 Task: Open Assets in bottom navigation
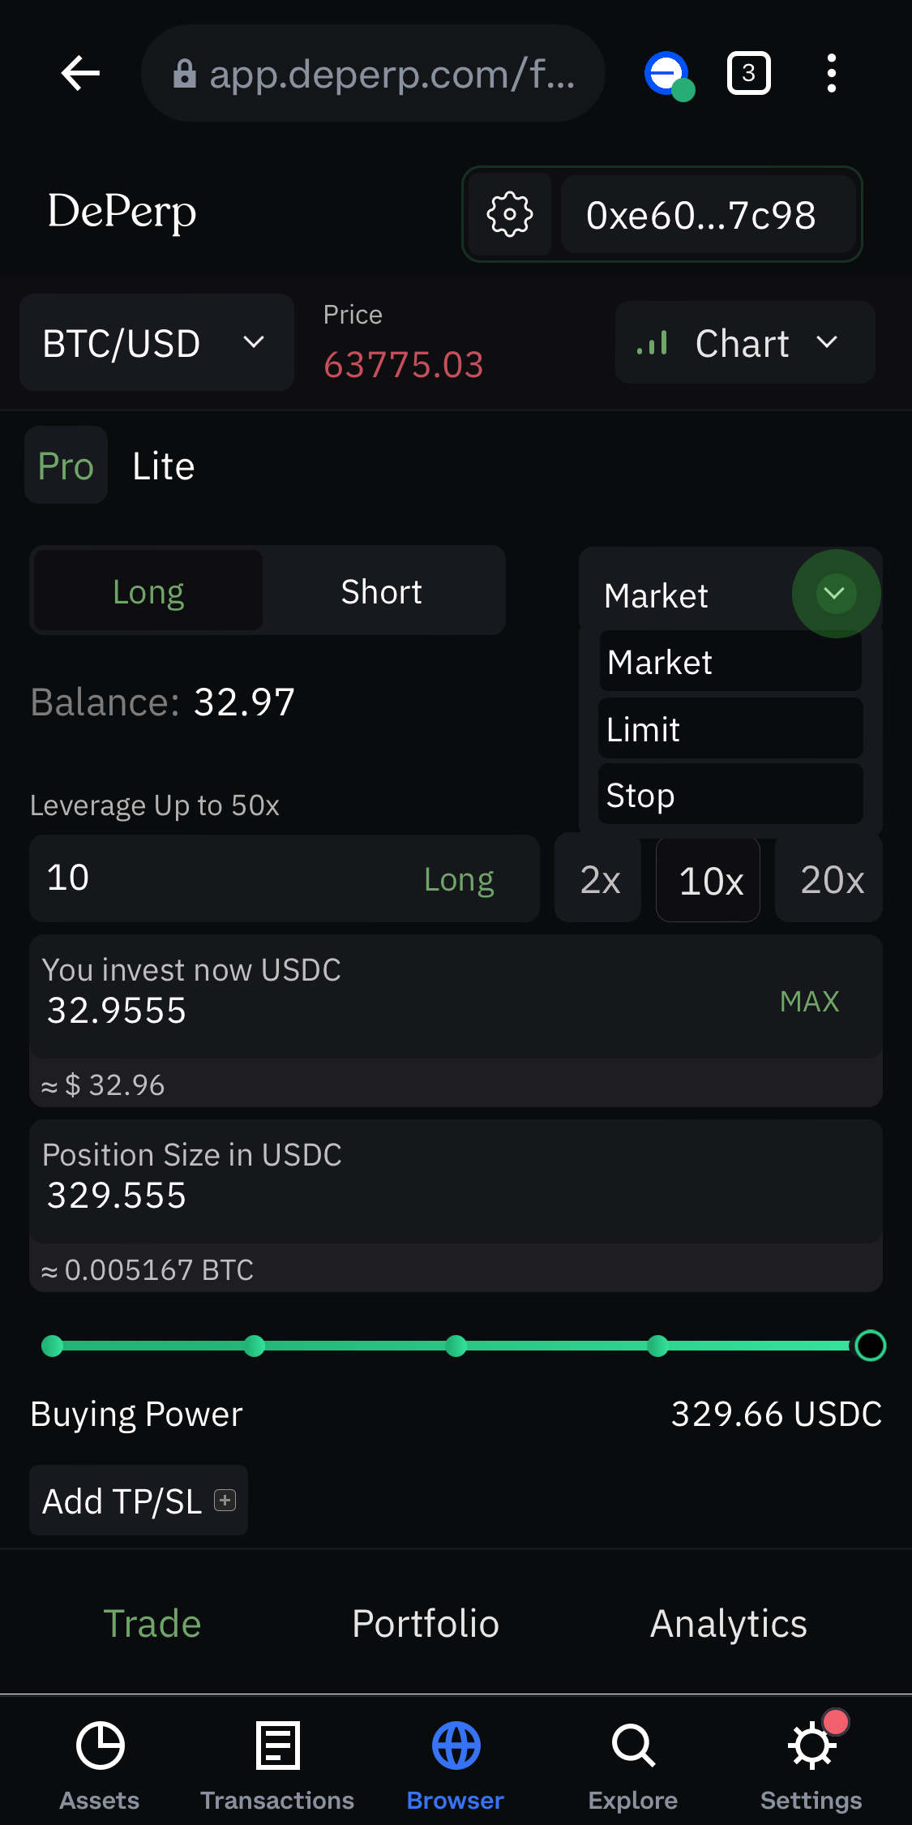(x=100, y=1766)
